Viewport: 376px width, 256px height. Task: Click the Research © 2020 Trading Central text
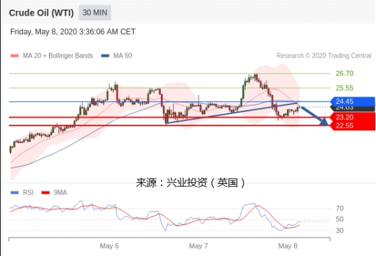click(x=324, y=56)
